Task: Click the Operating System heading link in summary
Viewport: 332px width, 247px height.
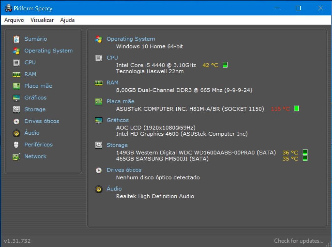Action: tap(131, 39)
